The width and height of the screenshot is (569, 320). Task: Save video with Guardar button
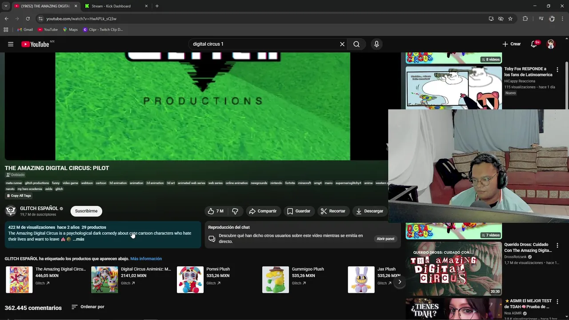point(299,211)
